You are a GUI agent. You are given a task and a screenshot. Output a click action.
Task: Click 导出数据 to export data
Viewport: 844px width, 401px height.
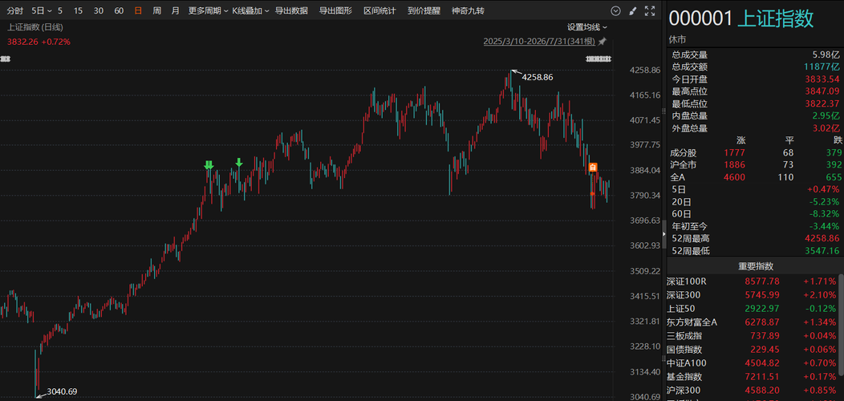coord(291,10)
